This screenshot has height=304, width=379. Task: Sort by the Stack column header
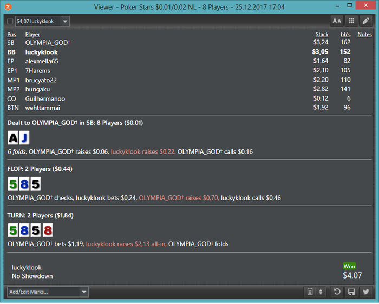322,34
